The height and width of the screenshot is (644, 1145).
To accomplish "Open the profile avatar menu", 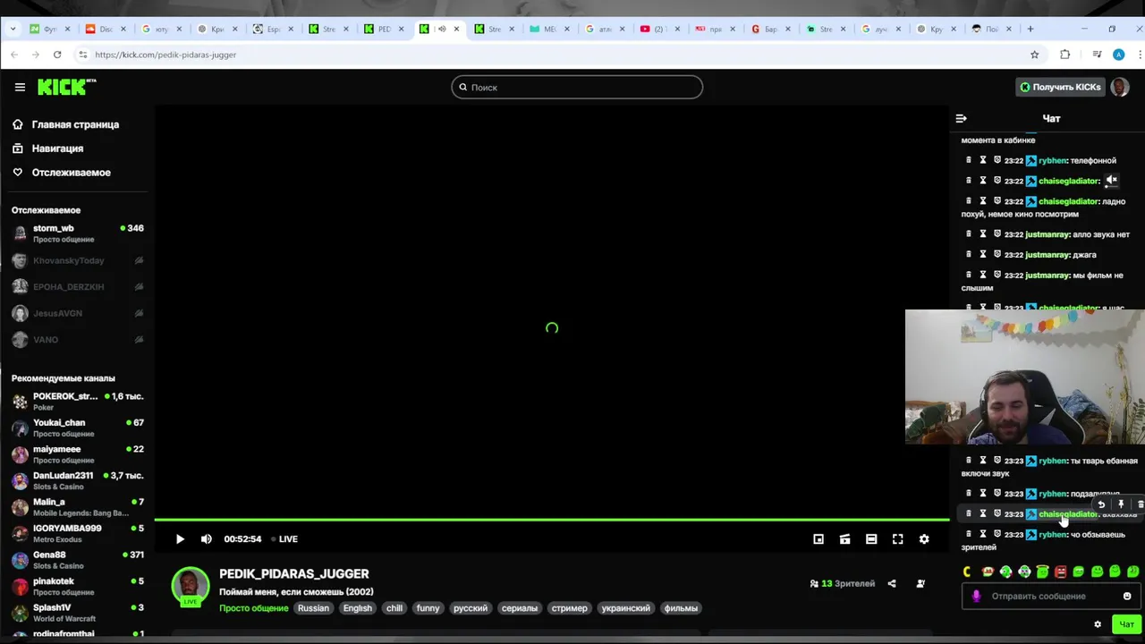I will (1119, 87).
